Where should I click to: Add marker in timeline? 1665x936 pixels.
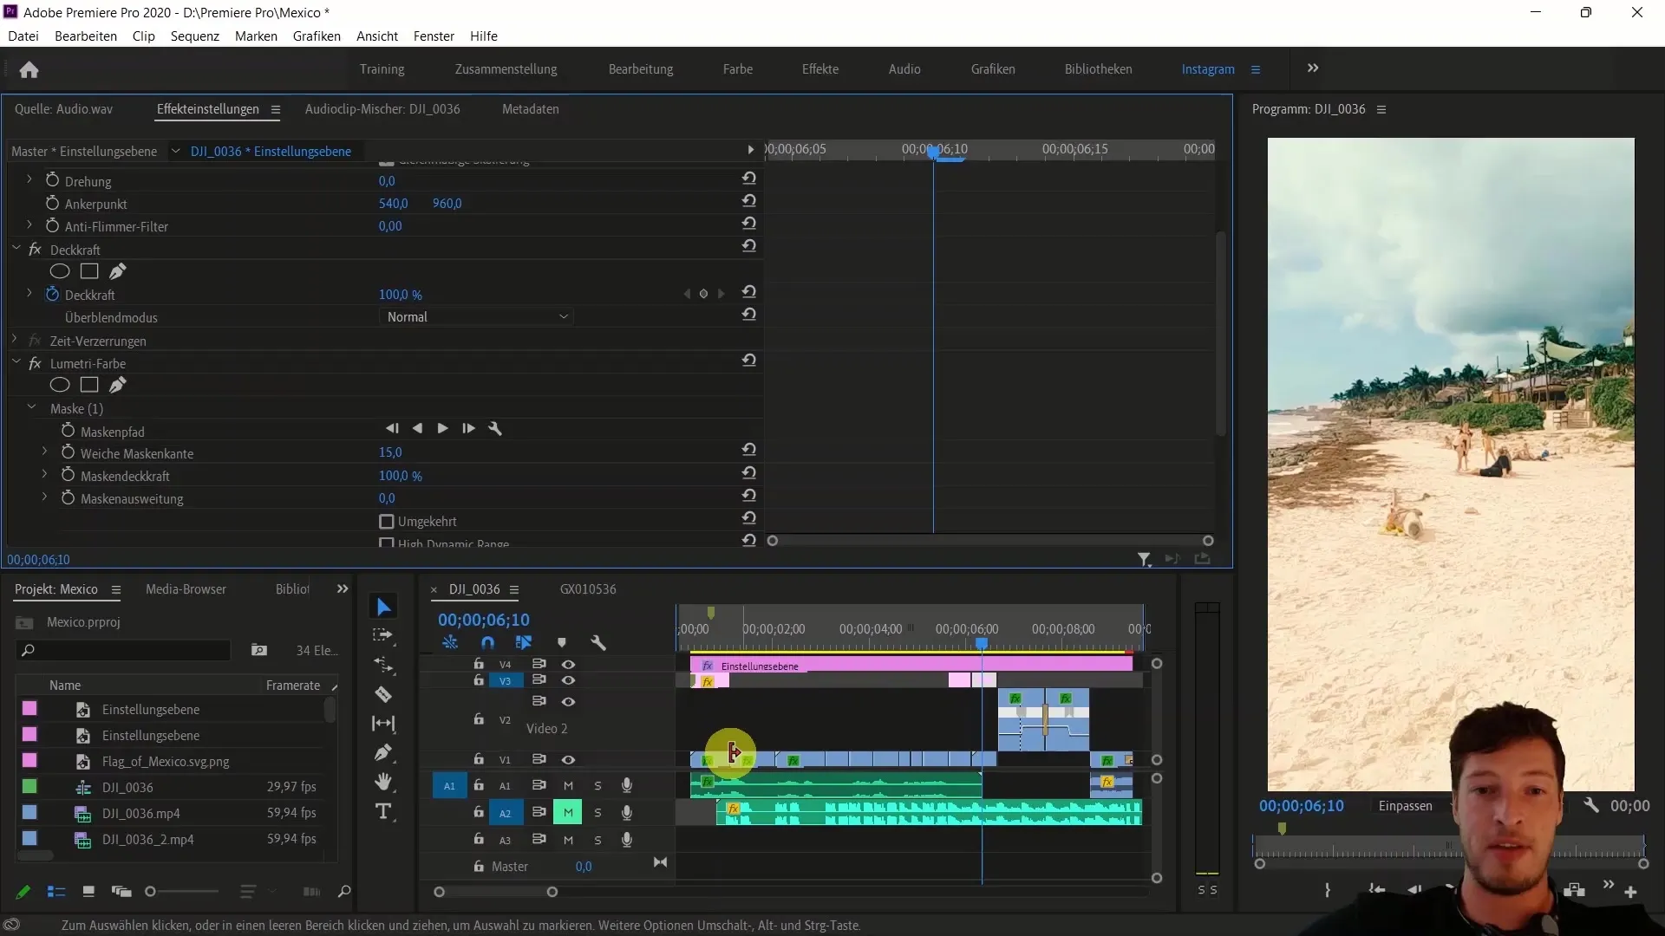[x=562, y=643]
